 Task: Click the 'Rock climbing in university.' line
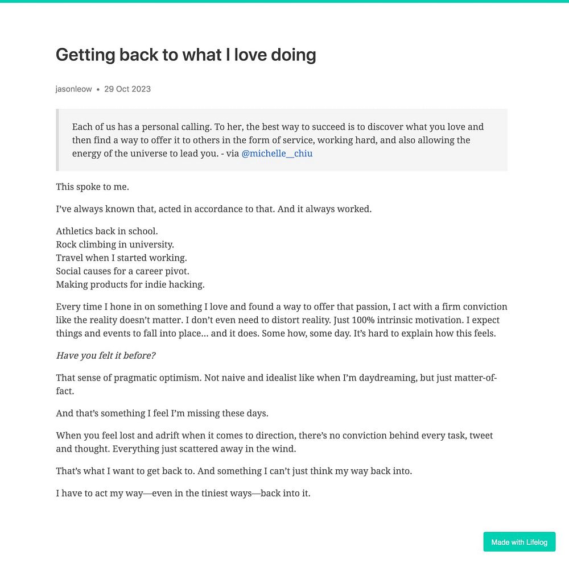click(x=115, y=245)
